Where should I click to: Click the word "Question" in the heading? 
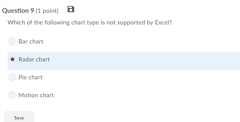(15, 11)
